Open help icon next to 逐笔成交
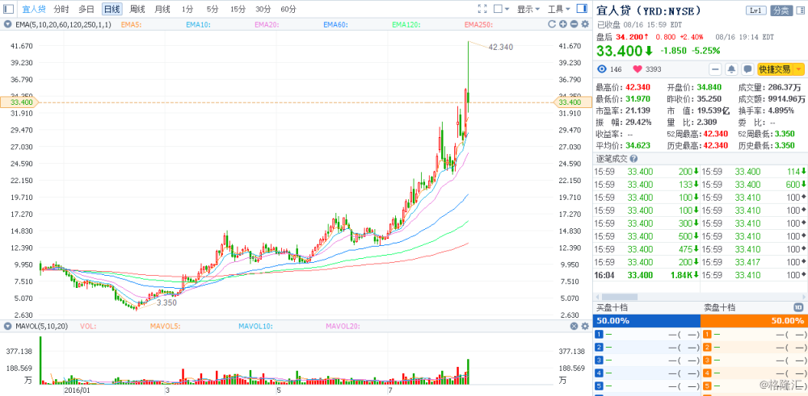The image size is (808, 396). pos(633,159)
